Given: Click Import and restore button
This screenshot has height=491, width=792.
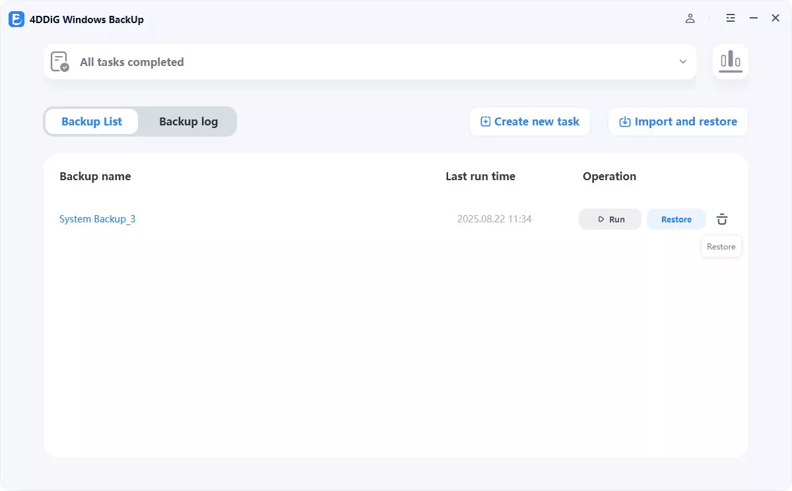Looking at the screenshot, I should pos(678,121).
